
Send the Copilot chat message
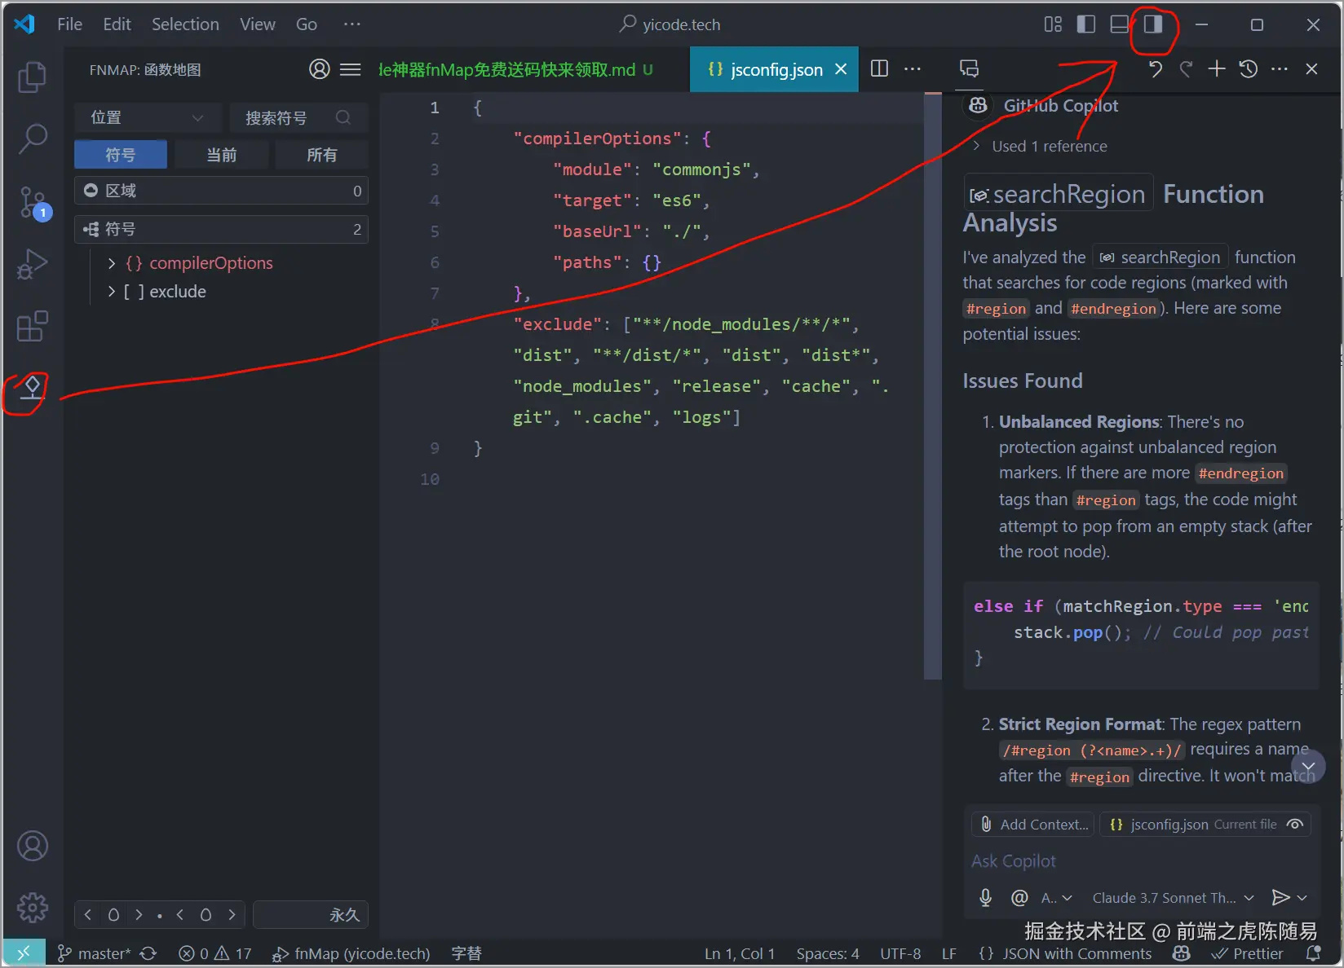coord(1280,897)
